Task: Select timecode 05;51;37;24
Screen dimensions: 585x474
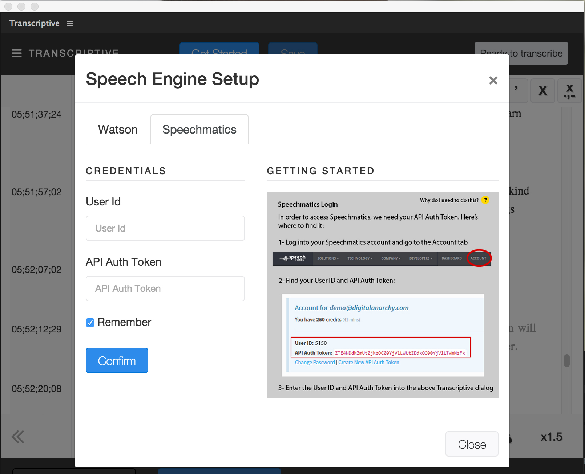Action: point(36,115)
